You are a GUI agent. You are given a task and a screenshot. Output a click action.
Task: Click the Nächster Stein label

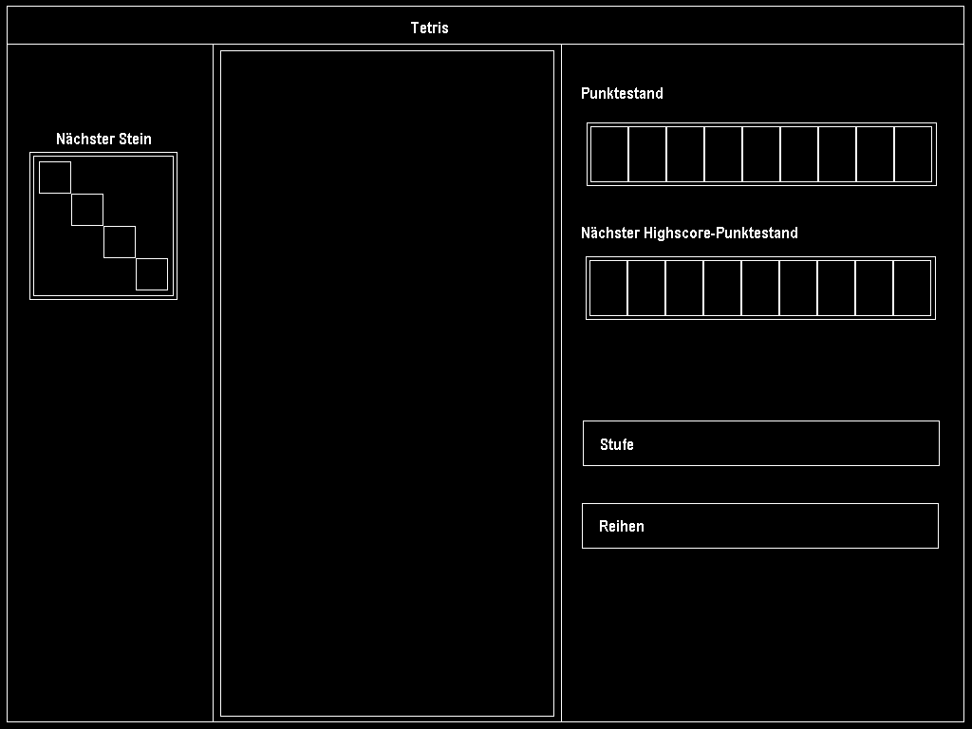(x=103, y=140)
